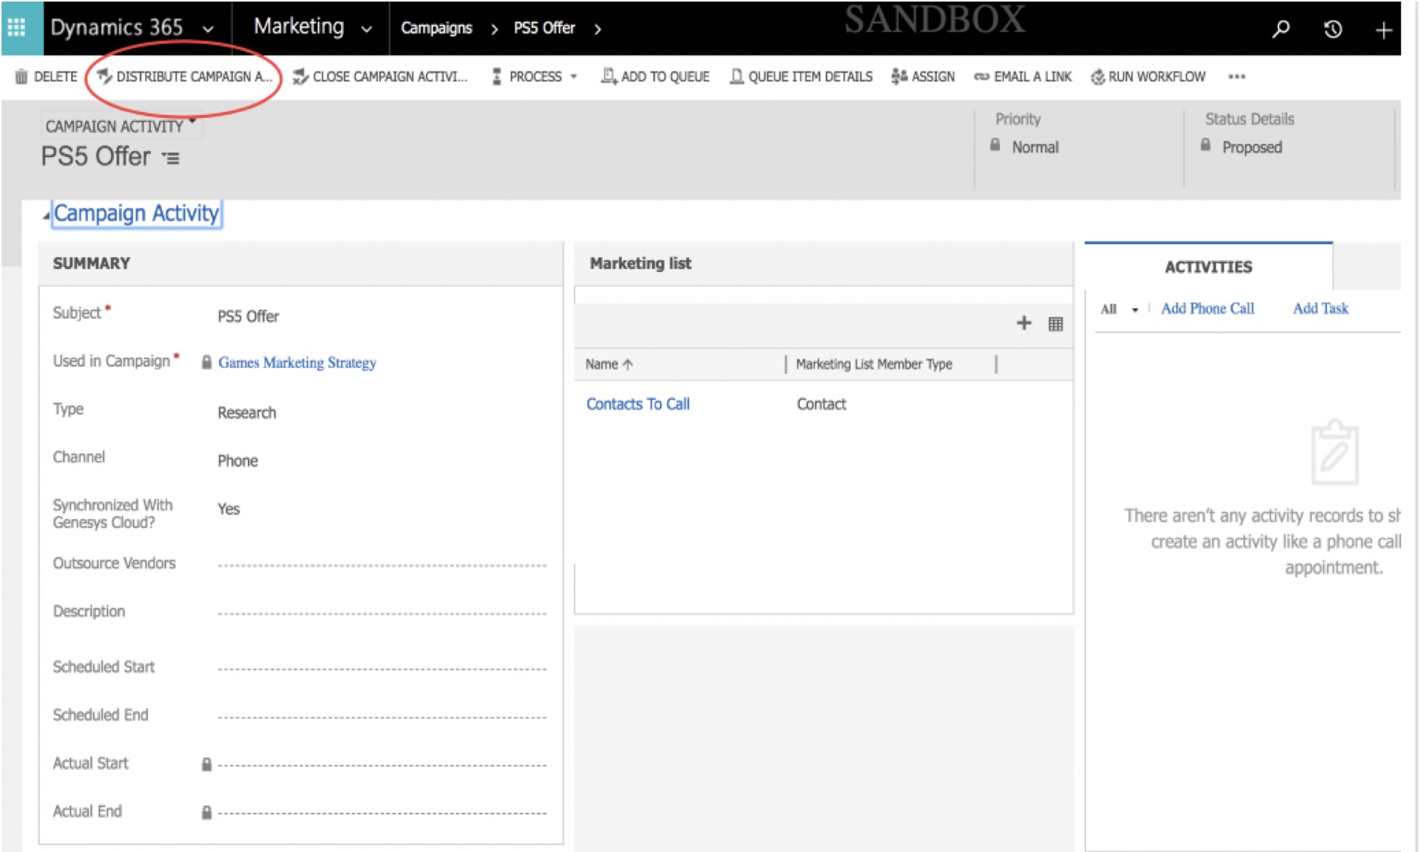Select Campaigns in the breadcrumb
Image resolution: width=1420 pixels, height=852 pixels.
point(436,28)
